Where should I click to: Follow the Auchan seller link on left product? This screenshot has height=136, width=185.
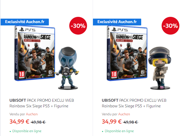pos(32,114)
